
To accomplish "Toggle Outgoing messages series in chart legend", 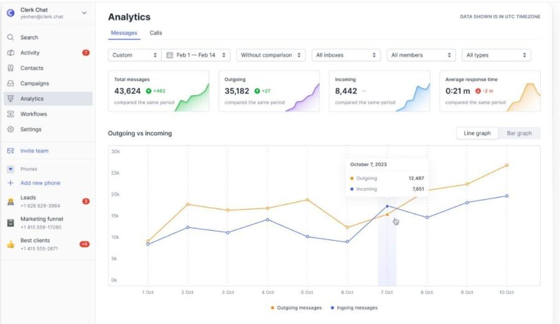I will coord(296,308).
